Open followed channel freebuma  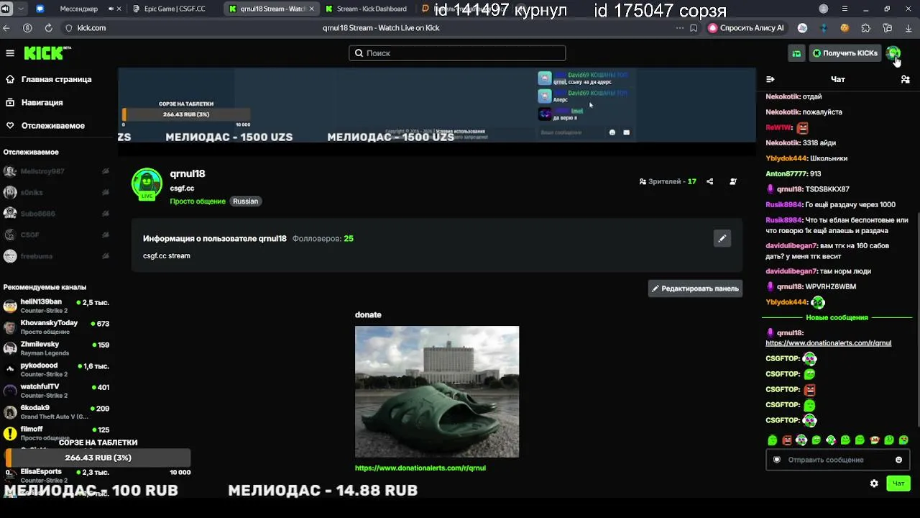(x=57, y=256)
